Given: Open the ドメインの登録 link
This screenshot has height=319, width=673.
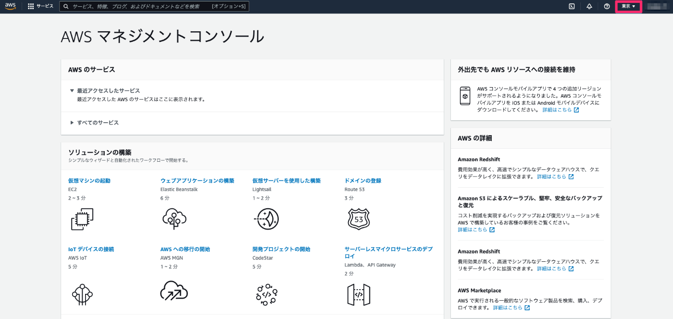Looking at the screenshot, I should pyautogui.click(x=363, y=181).
